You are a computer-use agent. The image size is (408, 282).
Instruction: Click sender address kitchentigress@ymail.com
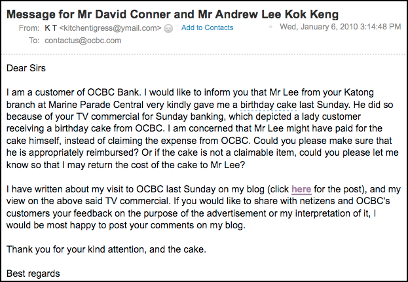[110, 28]
